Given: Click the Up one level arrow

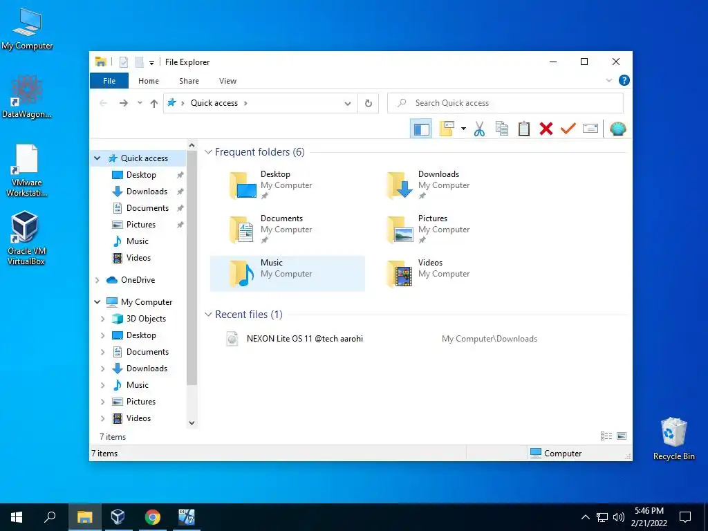Looking at the screenshot, I should click(154, 104).
